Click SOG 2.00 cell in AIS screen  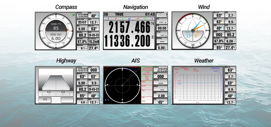pos(160,95)
